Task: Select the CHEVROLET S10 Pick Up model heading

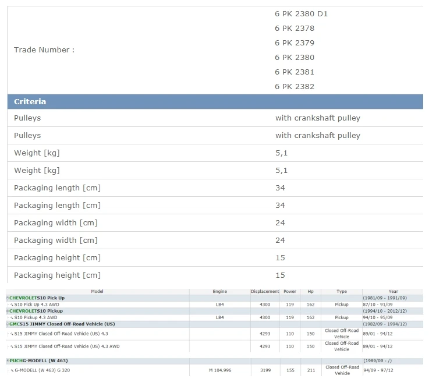Action: (37, 298)
